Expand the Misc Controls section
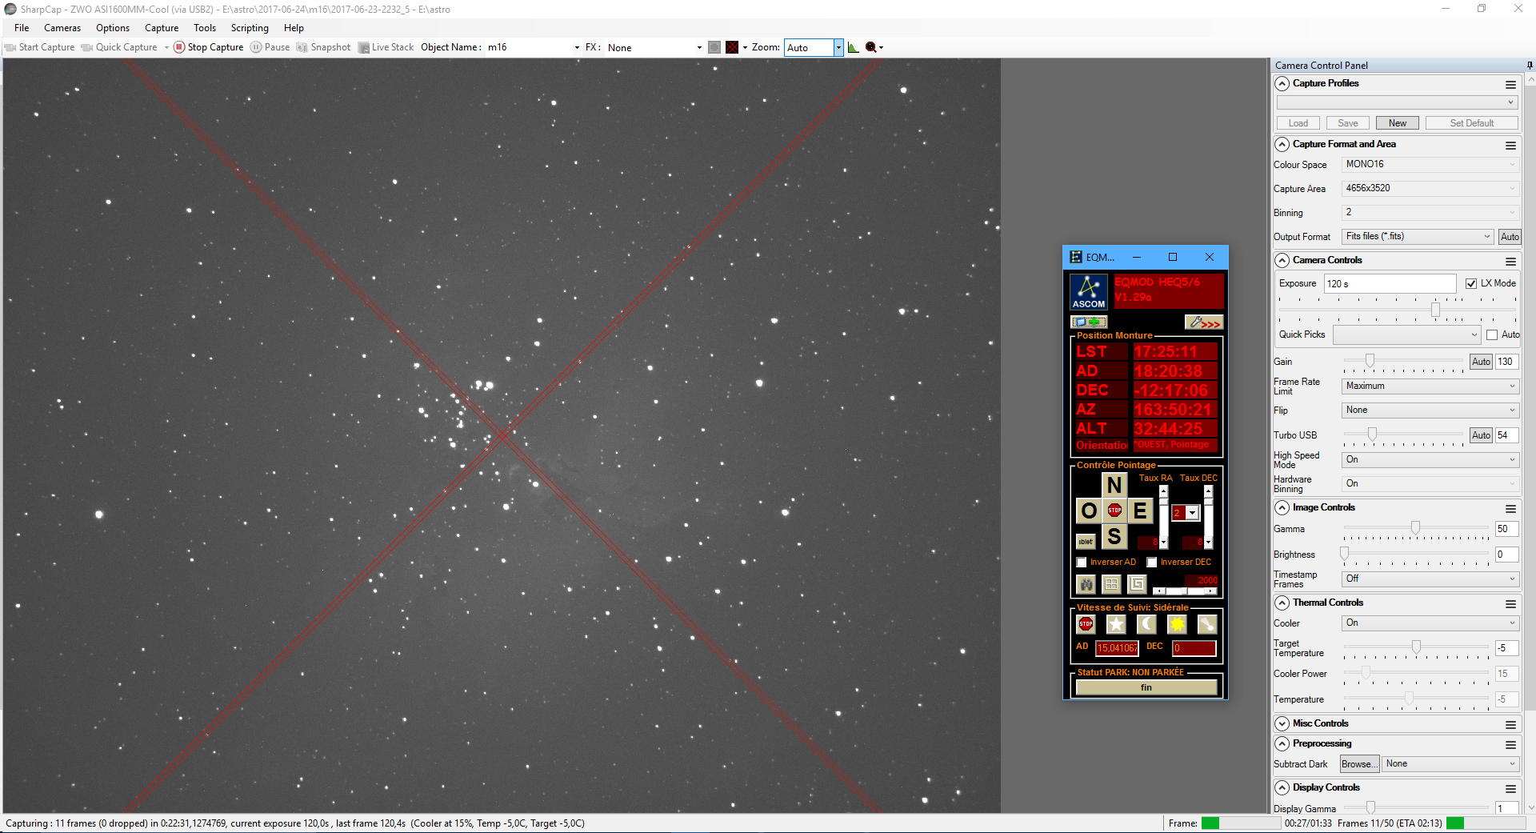The height and width of the screenshot is (833, 1536). pyautogui.click(x=1282, y=724)
